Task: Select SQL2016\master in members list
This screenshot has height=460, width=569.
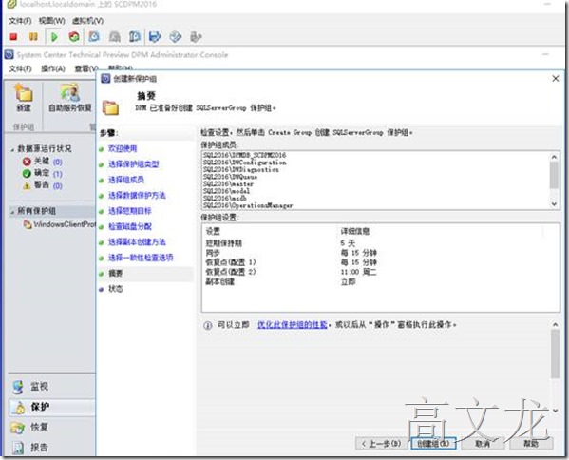Action: point(228,184)
